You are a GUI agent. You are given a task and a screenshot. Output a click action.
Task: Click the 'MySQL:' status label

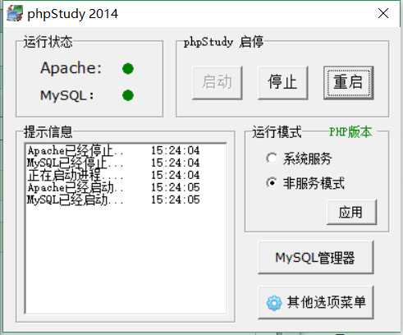point(67,95)
